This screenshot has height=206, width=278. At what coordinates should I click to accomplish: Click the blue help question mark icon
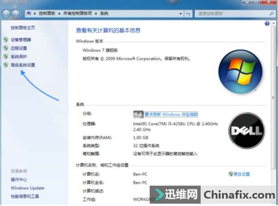click(267, 23)
